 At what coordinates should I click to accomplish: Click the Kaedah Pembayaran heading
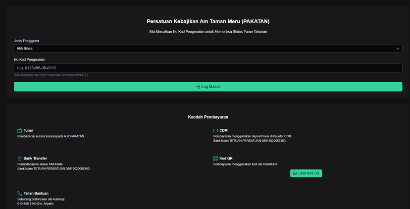pyautogui.click(x=208, y=117)
